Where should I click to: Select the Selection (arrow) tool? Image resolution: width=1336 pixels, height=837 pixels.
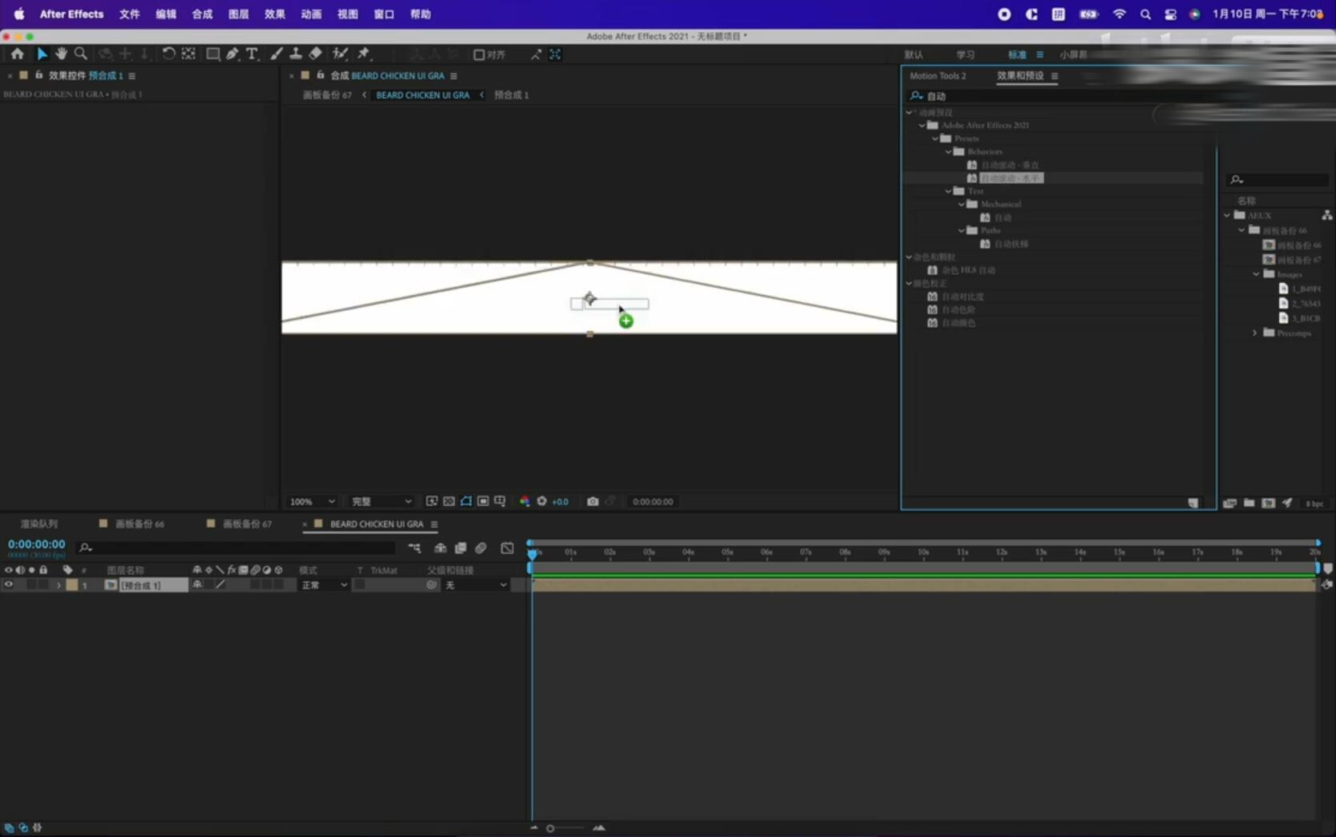(x=42, y=54)
